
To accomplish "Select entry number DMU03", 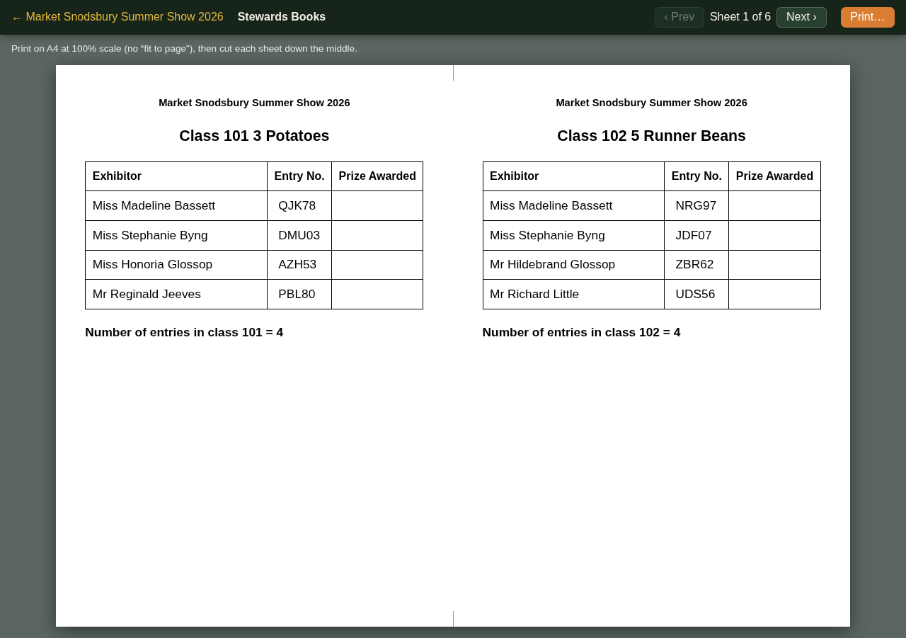I will pyautogui.click(x=299, y=236).
